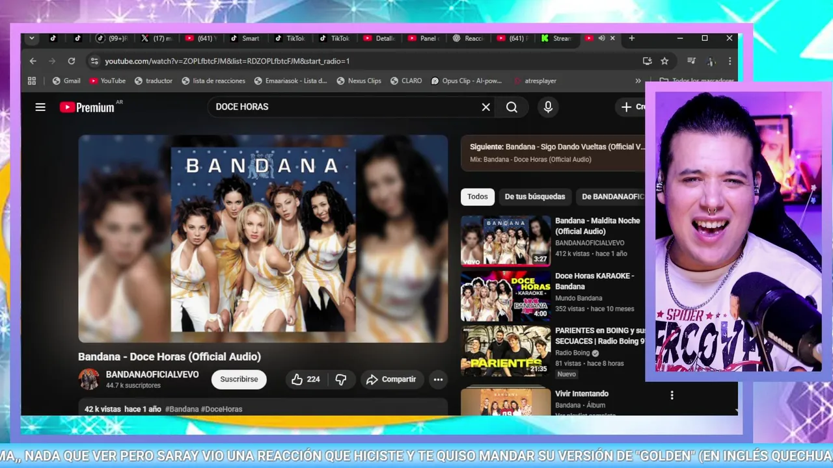View site information icon in address bar
This screenshot has height=468, width=833.
(94, 61)
